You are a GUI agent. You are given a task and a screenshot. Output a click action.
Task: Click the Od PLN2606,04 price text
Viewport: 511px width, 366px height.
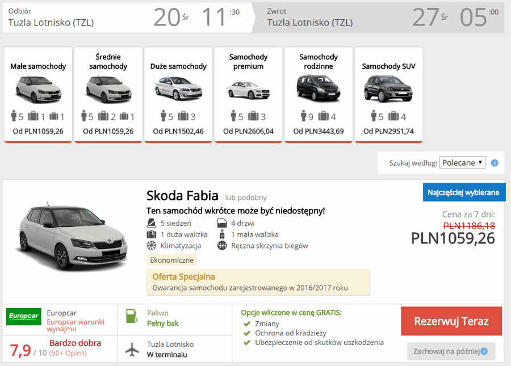248,131
